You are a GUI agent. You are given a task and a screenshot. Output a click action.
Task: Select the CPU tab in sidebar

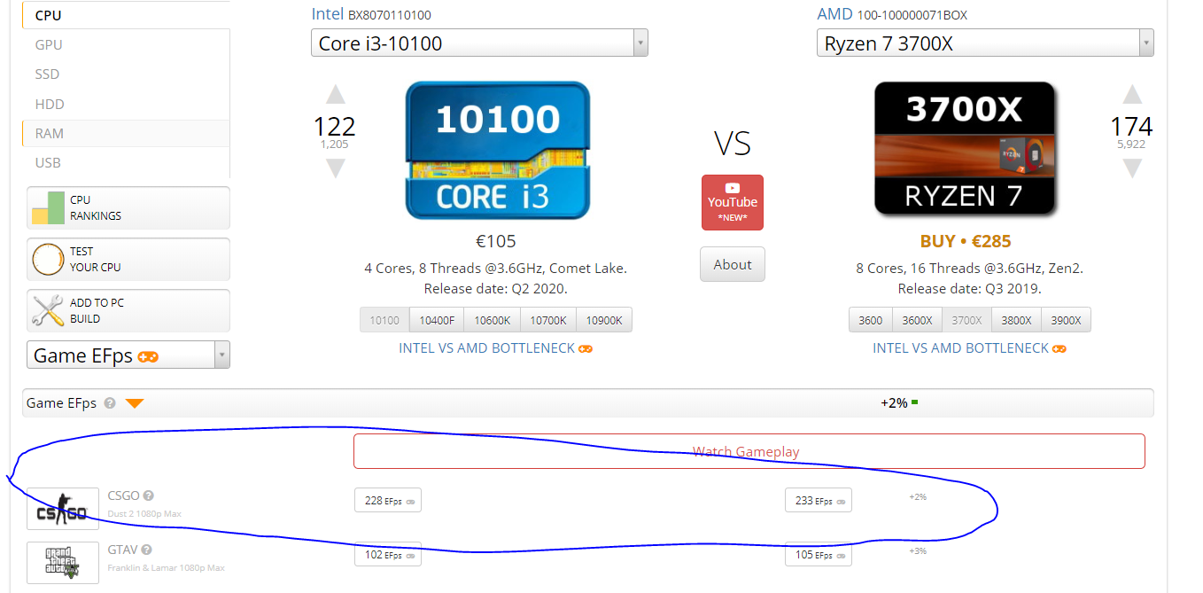pyautogui.click(x=126, y=15)
